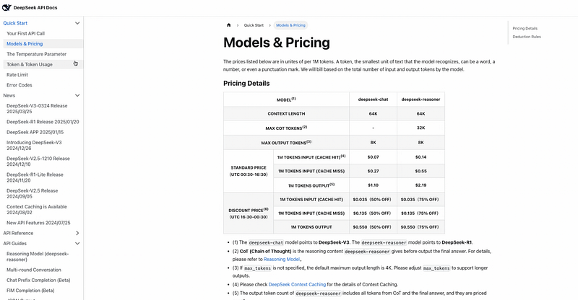Expand the API Reference chevron

click(x=77, y=233)
